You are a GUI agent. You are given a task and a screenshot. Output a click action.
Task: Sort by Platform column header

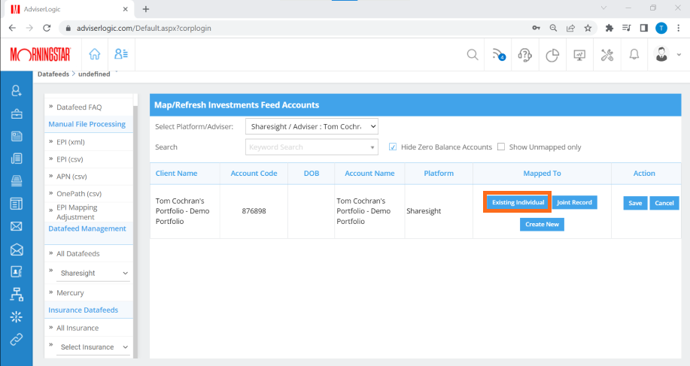click(x=439, y=173)
